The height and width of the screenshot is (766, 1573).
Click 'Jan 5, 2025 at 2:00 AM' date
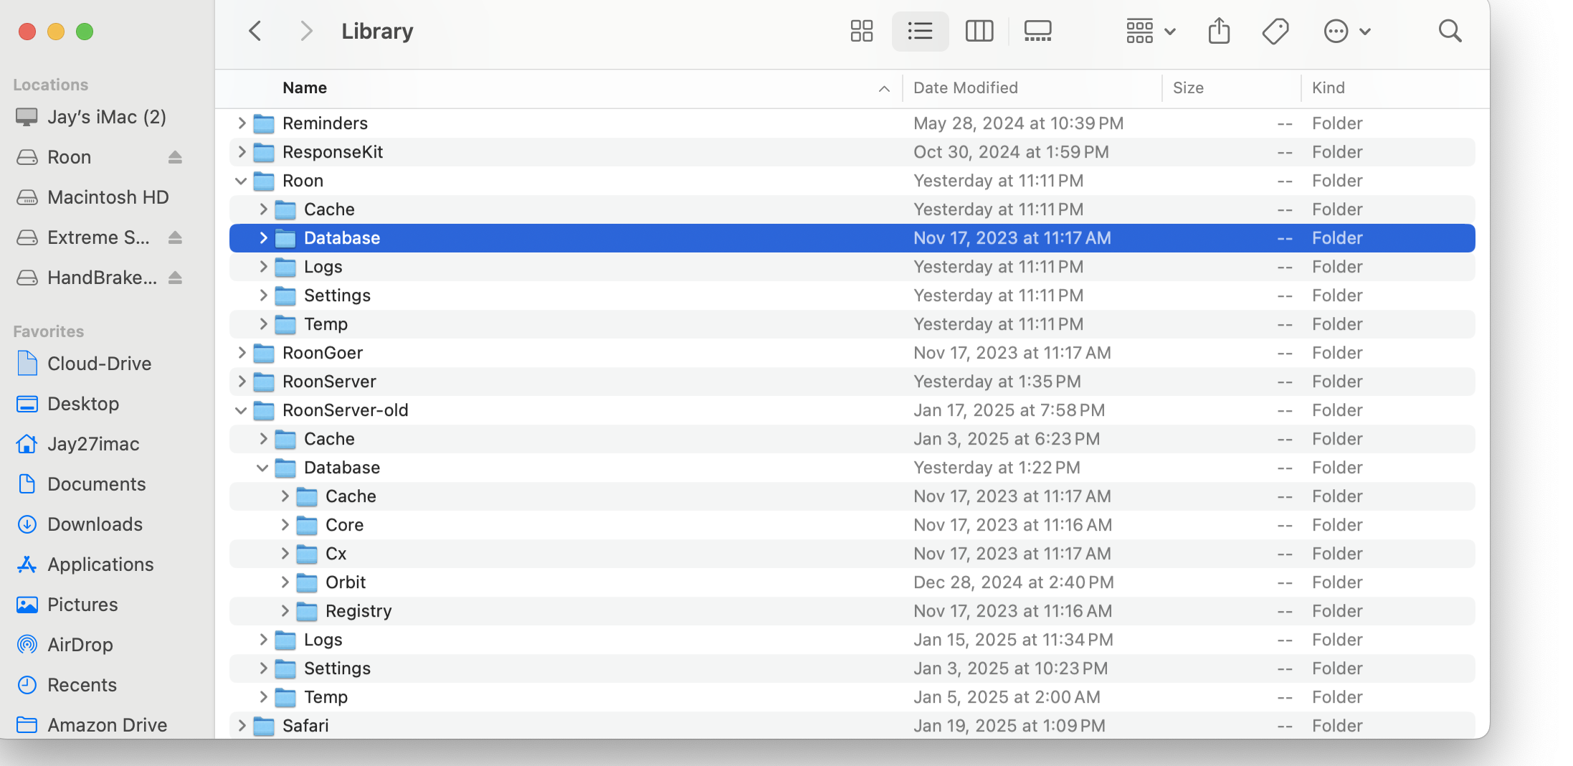point(1007,697)
